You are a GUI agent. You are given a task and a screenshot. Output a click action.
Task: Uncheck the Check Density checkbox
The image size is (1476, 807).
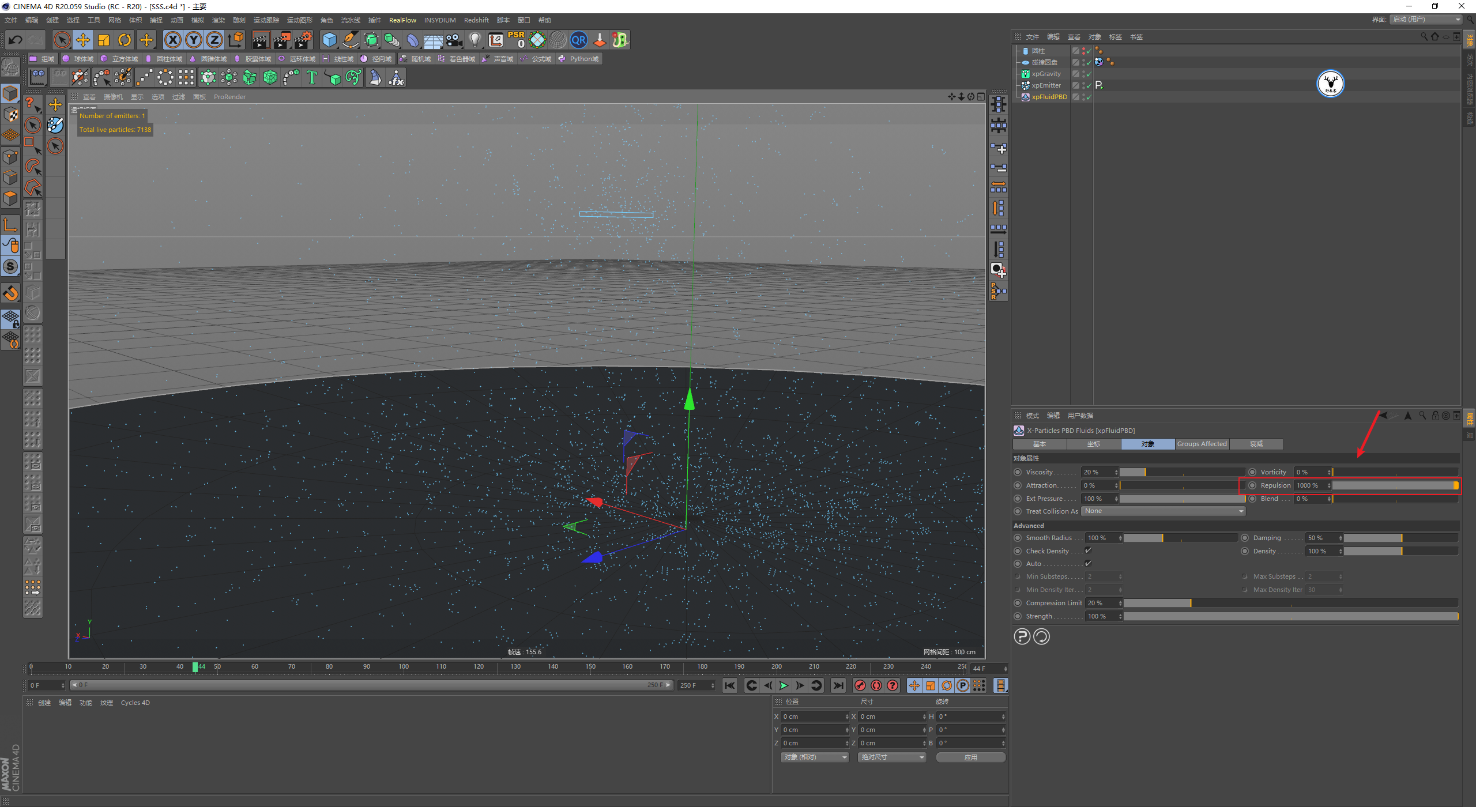pos(1089,550)
